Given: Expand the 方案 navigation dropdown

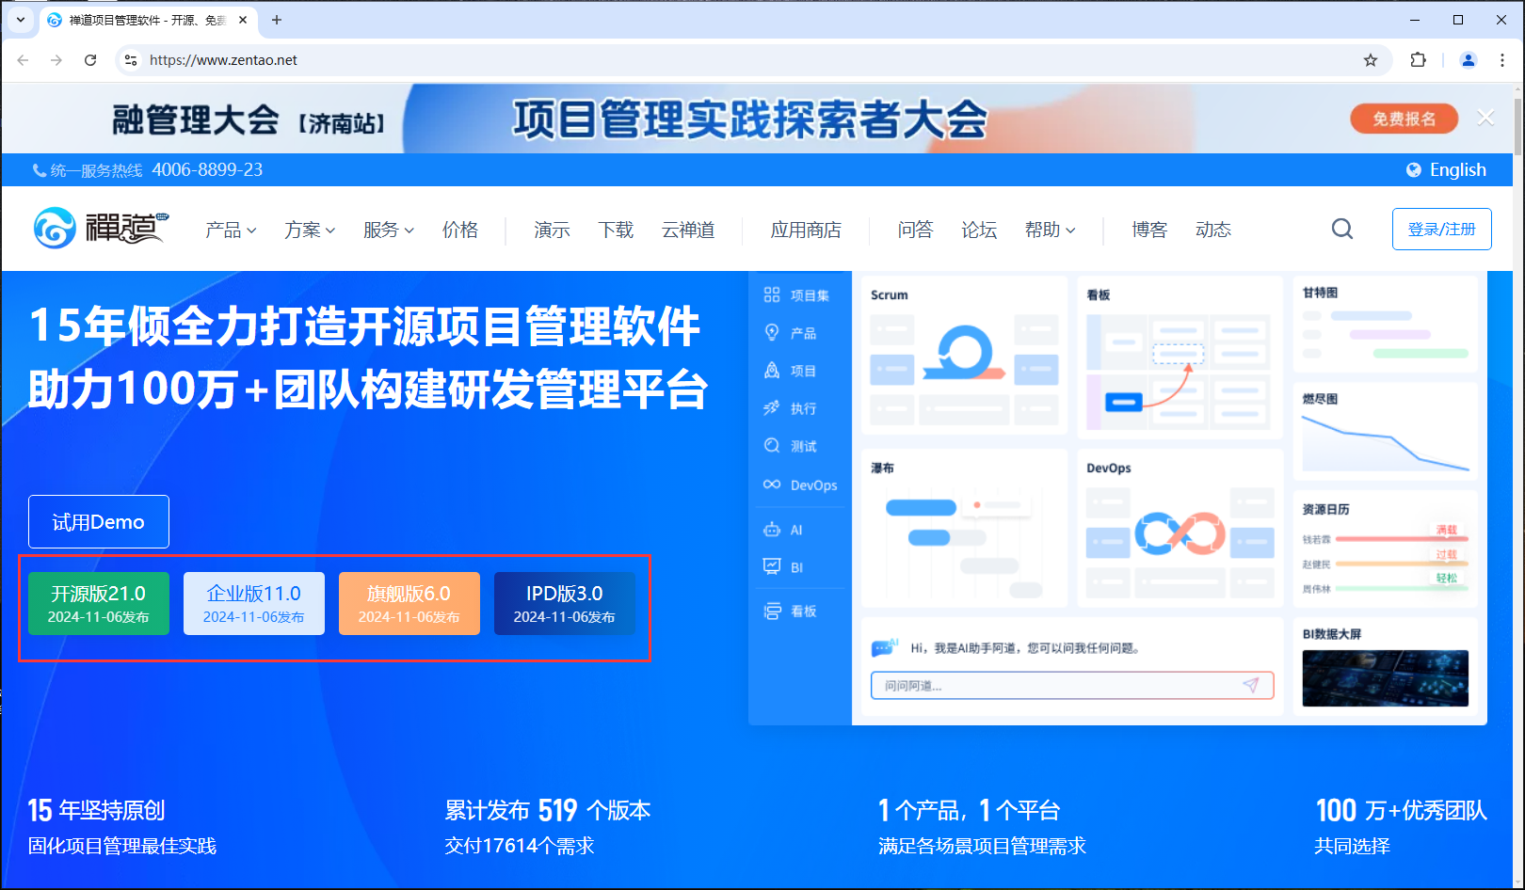Looking at the screenshot, I should (310, 230).
